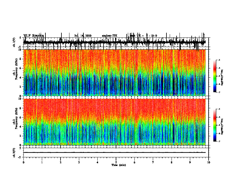The image size is (235, 182).
Task: Click the ch.1 spectrogram color bar
Action: 215,76
